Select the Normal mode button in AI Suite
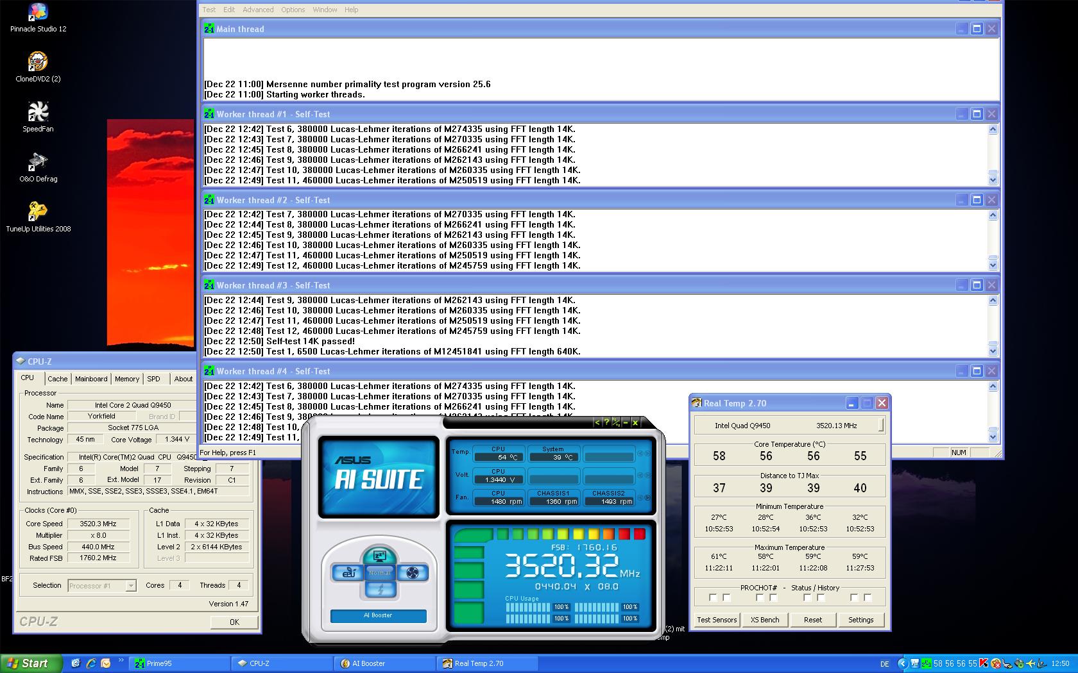 click(x=380, y=572)
